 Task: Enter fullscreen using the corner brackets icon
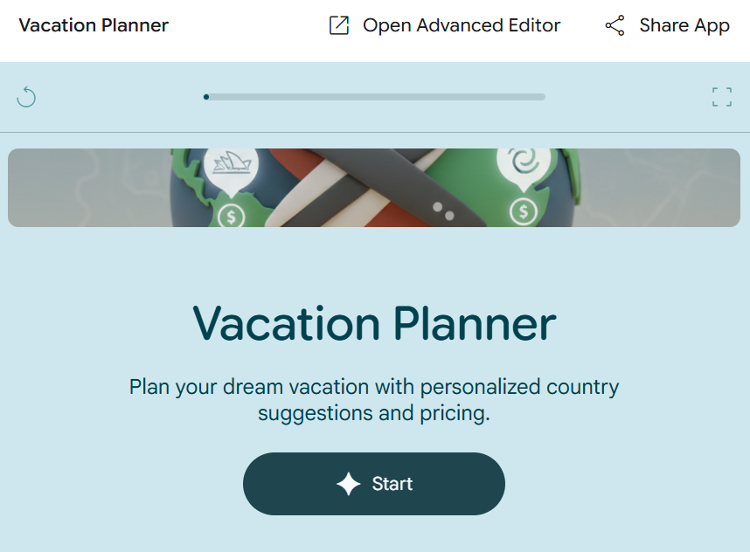[x=721, y=97]
